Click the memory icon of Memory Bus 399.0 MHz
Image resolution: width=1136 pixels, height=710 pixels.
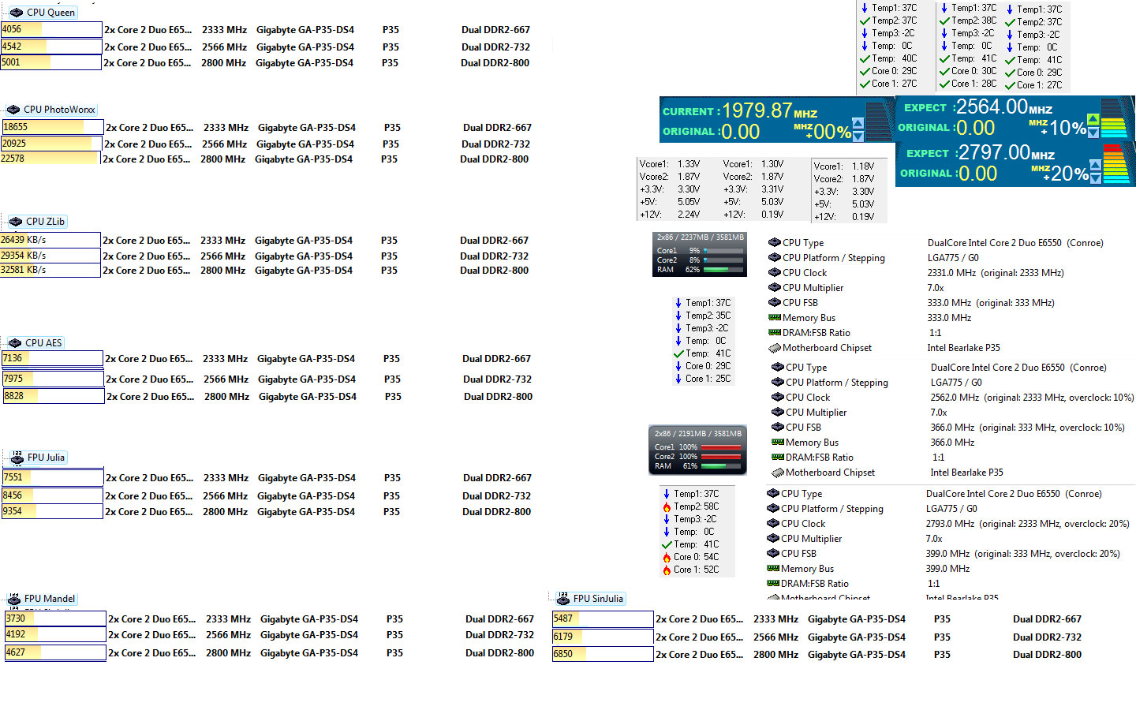pos(772,569)
